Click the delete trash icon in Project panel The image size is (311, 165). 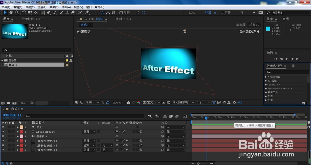pos(31,103)
